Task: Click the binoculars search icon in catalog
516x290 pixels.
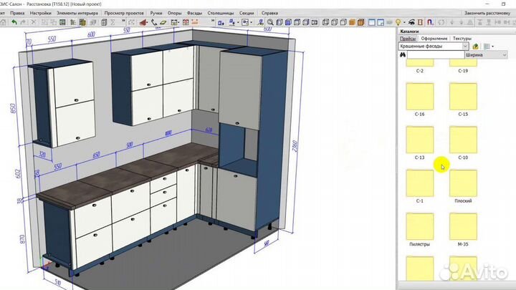Action: click(403, 54)
